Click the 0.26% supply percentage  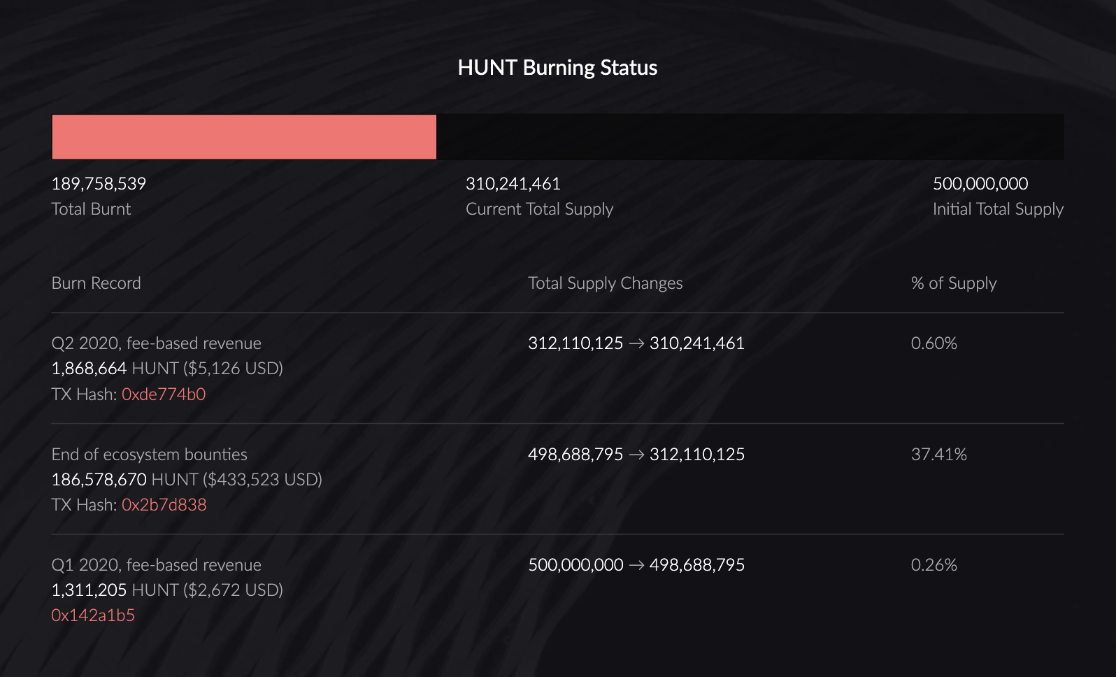coord(933,565)
